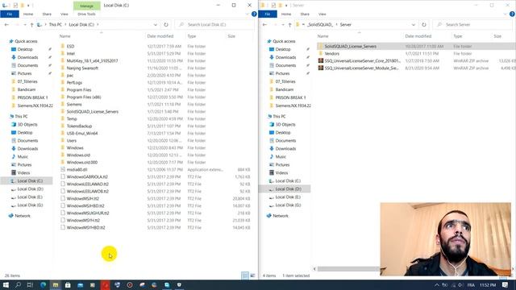
Task: Click the taskbar clock showing 11:52 PM
Action: (x=488, y=285)
